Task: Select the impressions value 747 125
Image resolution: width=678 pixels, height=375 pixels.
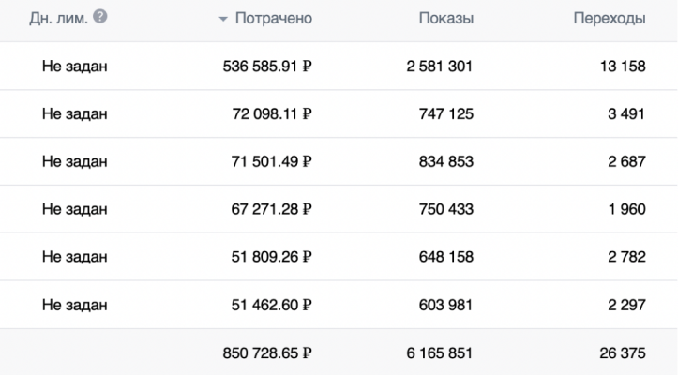Action: click(445, 113)
